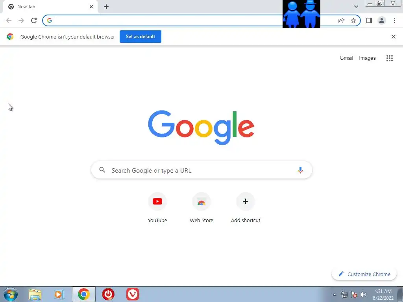Open the Gmail link
This screenshot has height=302, width=403.
pos(346,58)
